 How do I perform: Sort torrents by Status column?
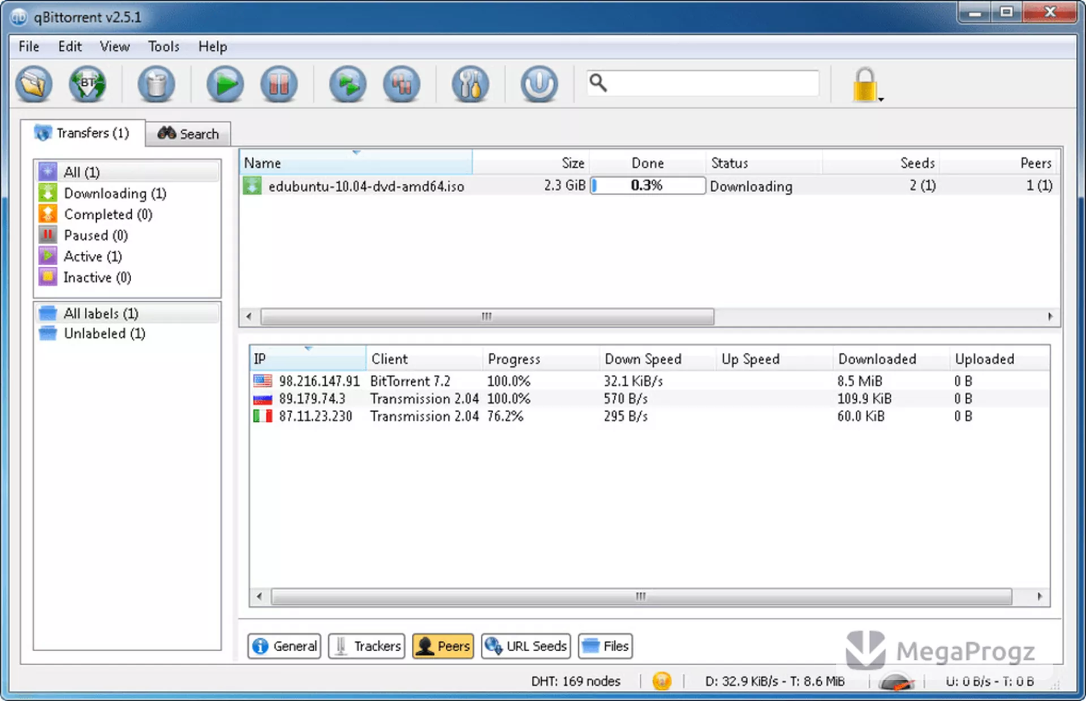point(764,163)
